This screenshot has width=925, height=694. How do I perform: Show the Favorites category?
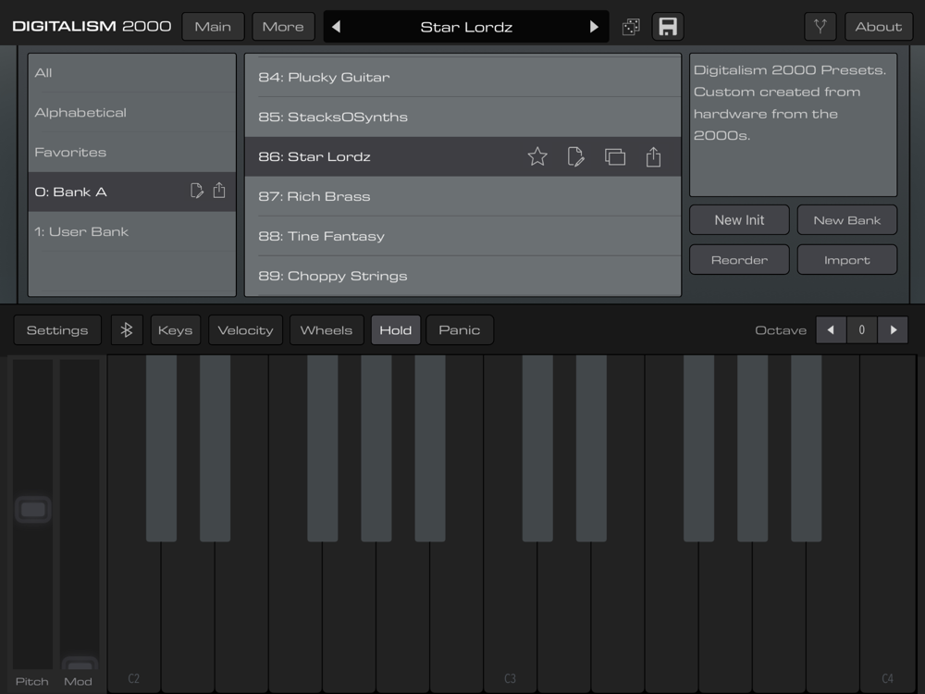tap(132, 153)
